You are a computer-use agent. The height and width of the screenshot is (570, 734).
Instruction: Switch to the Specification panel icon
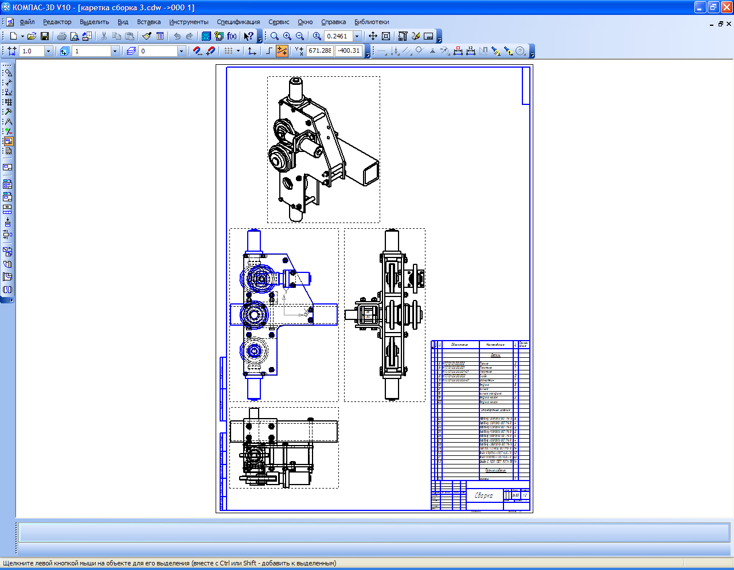click(x=8, y=151)
